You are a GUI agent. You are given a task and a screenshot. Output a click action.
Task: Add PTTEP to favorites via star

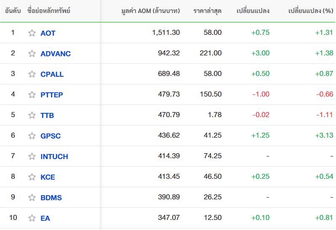pyautogui.click(x=32, y=94)
